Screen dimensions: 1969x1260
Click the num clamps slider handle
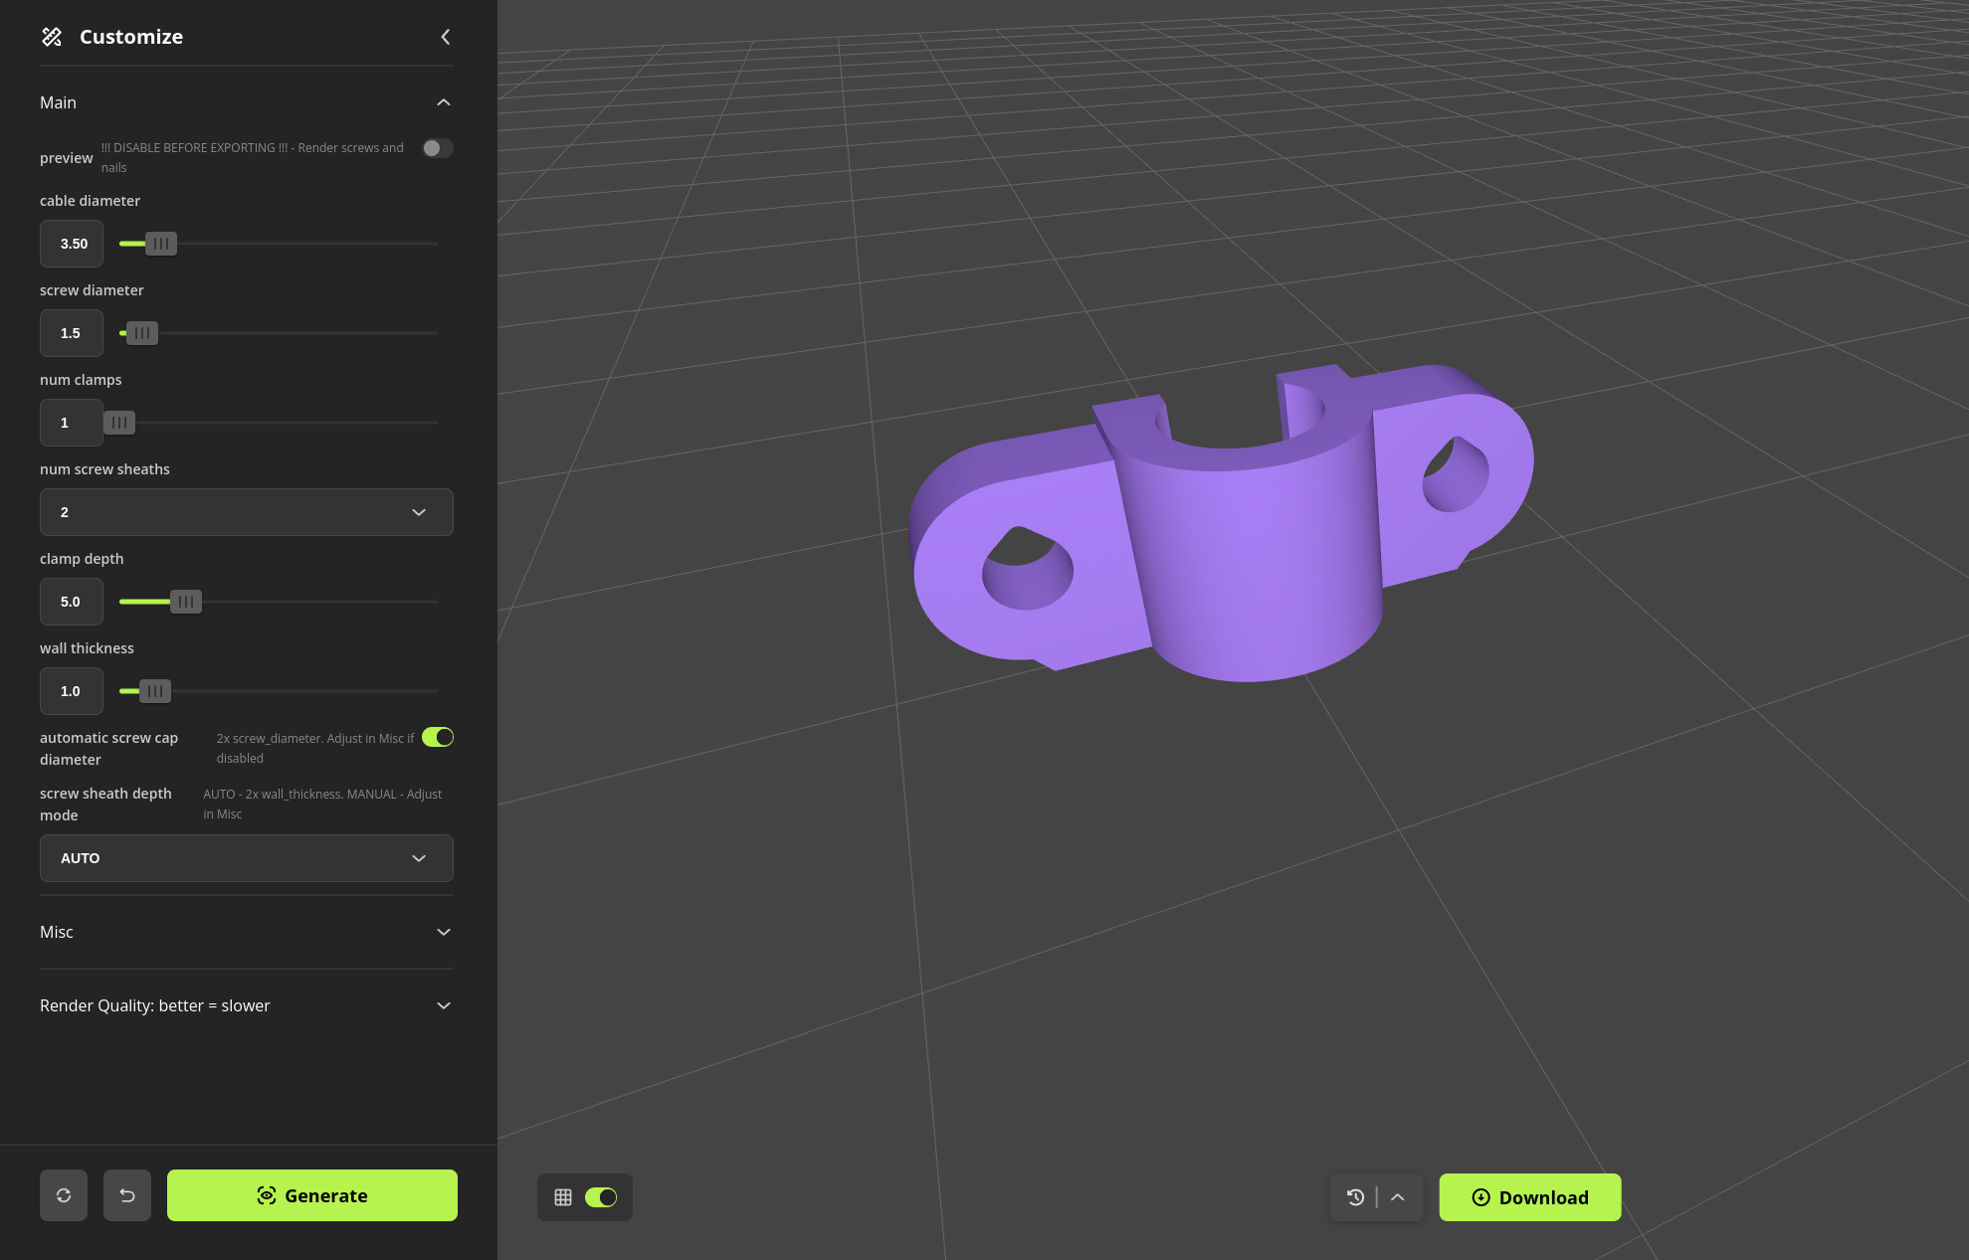(119, 423)
